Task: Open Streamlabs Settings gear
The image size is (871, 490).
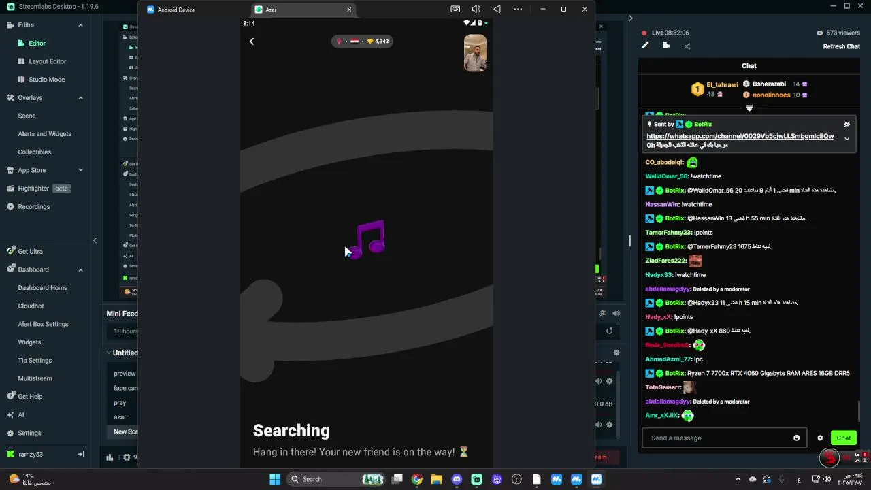Action: pos(10,433)
